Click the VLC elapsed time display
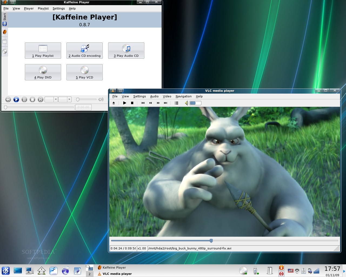Viewport: 346px width, 277px height. 123,248
